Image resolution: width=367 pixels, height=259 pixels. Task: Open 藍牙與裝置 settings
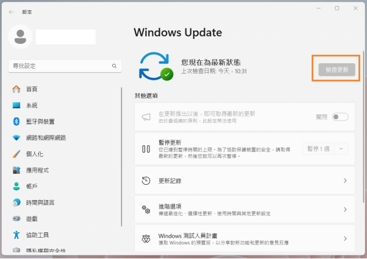click(x=40, y=122)
